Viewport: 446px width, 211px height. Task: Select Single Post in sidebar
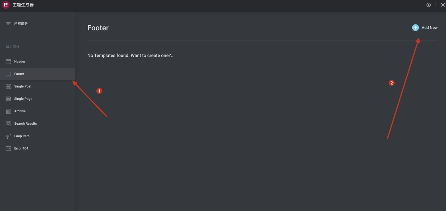(37, 86)
